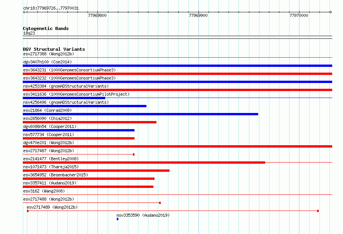Click left red endpoint of esv2717489
Viewport: 343px width, 234px height.
(x=28, y=211)
